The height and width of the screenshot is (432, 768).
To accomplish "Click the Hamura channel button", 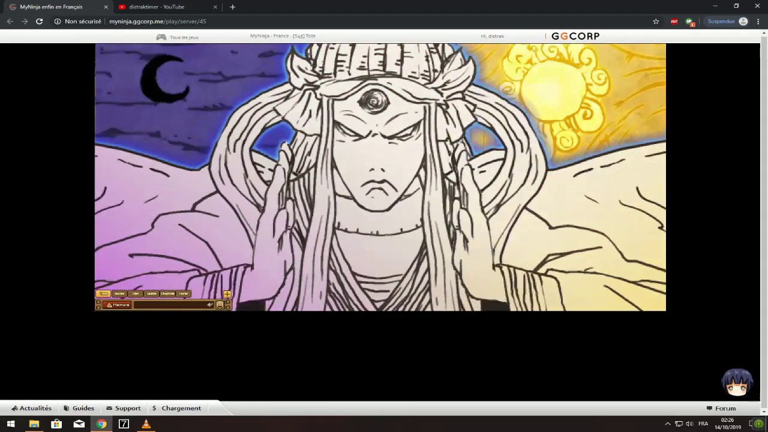I will (x=118, y=305).
